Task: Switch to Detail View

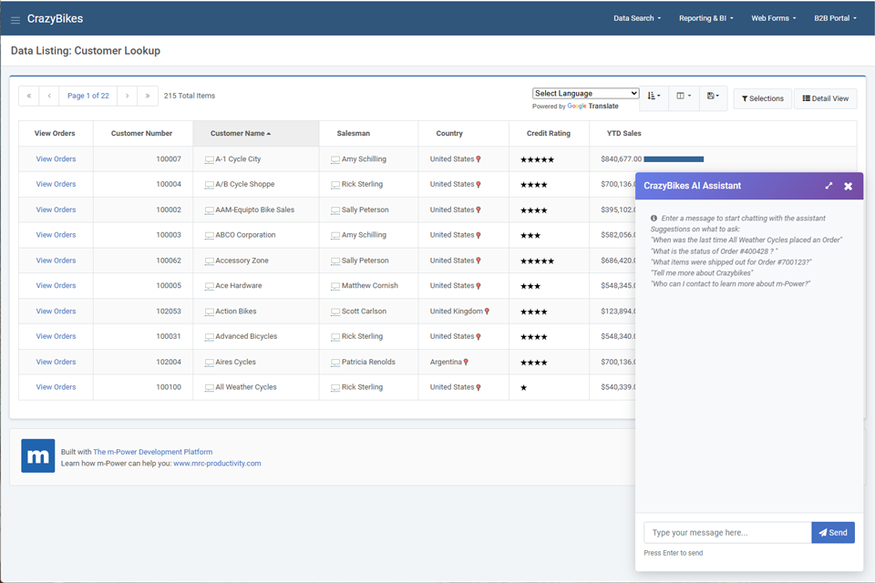Action: [825, 97]
